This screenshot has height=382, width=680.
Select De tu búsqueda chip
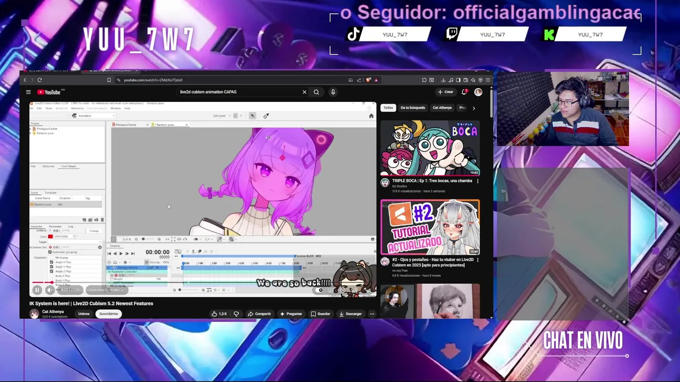[x=413, y=108]
